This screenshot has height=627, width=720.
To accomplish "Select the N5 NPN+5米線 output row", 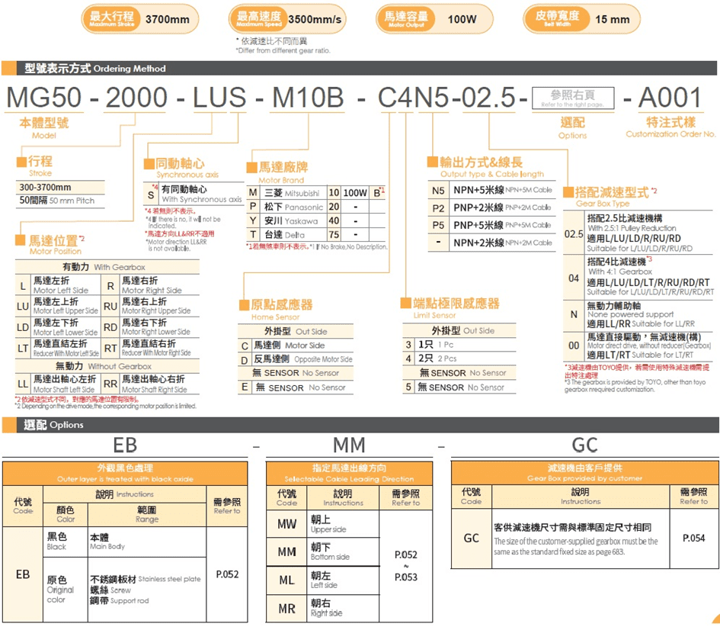I will [x=490, y=191].
